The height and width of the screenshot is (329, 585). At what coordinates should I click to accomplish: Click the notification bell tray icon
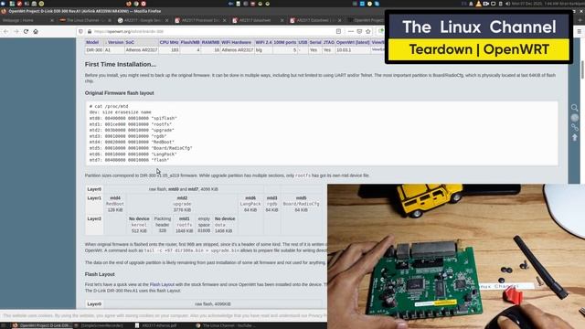(471, 4)
